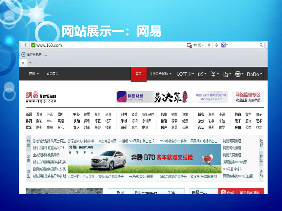Image resolution: width=282 pixels, height=211 pixels.
Task: Open the 体育 channel link
Action: [29, 121]
